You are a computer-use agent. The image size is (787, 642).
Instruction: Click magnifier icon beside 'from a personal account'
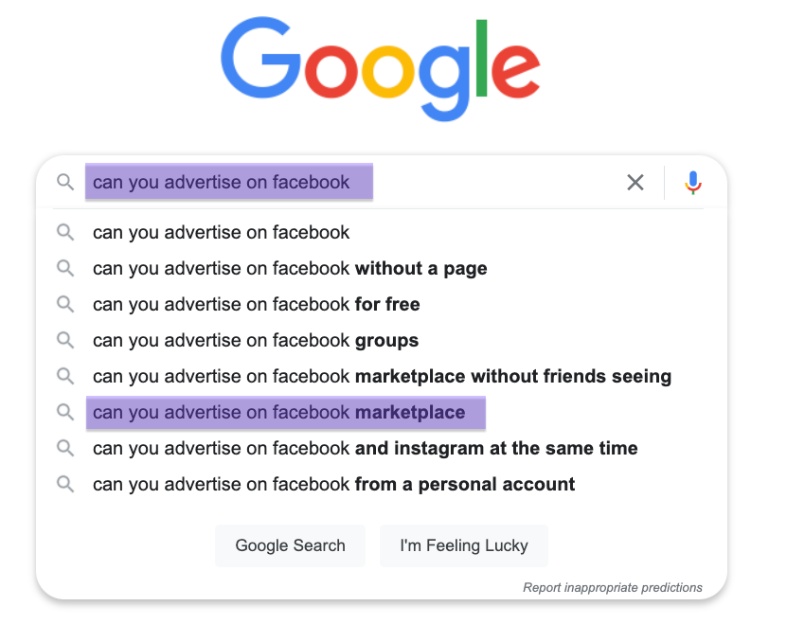point(65,484)
